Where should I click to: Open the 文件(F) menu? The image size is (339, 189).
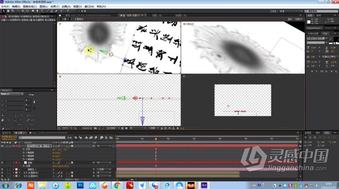pyautogui.click(x=5, y=7)
